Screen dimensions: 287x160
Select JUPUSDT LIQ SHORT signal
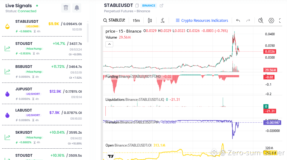pos(42,94)
